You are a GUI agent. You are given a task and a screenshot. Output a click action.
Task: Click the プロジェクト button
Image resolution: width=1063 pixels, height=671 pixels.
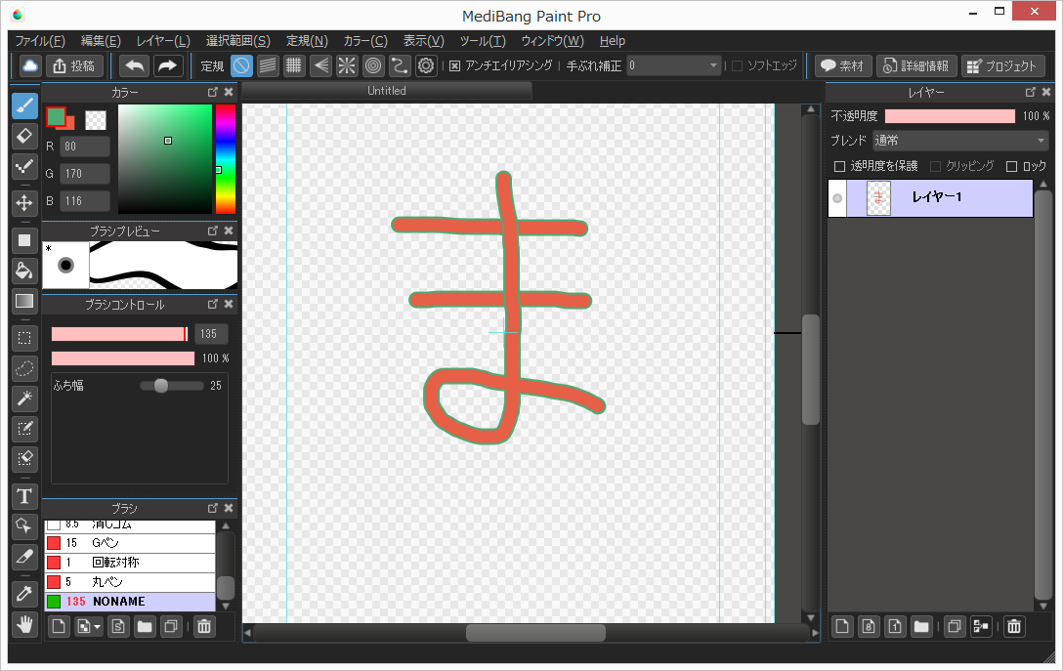[1002, 65]
